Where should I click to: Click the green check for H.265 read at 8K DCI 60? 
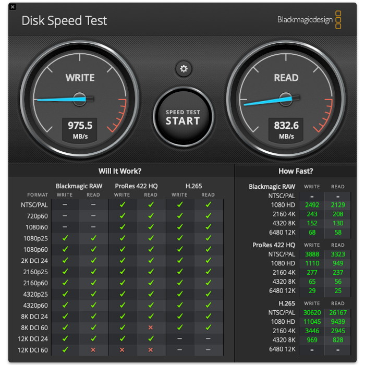[x=208, y=327]
